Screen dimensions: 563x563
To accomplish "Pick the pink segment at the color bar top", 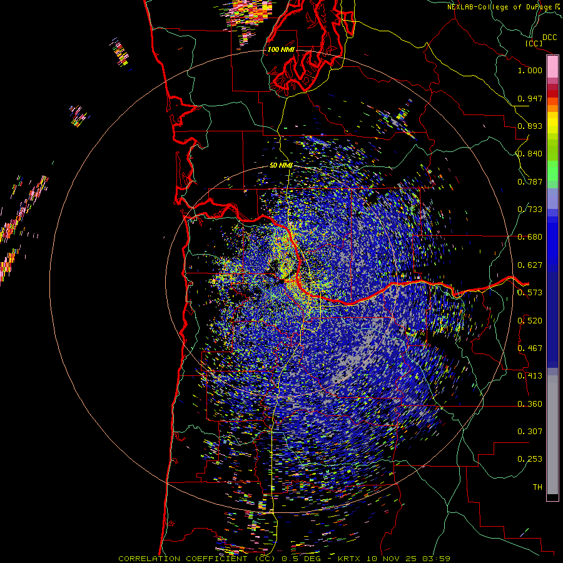I will tap(552, 67).
